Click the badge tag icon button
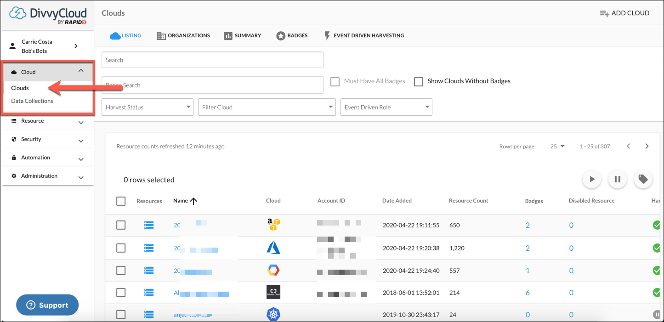This screenshot has width=664, height=322. point(643,179)
